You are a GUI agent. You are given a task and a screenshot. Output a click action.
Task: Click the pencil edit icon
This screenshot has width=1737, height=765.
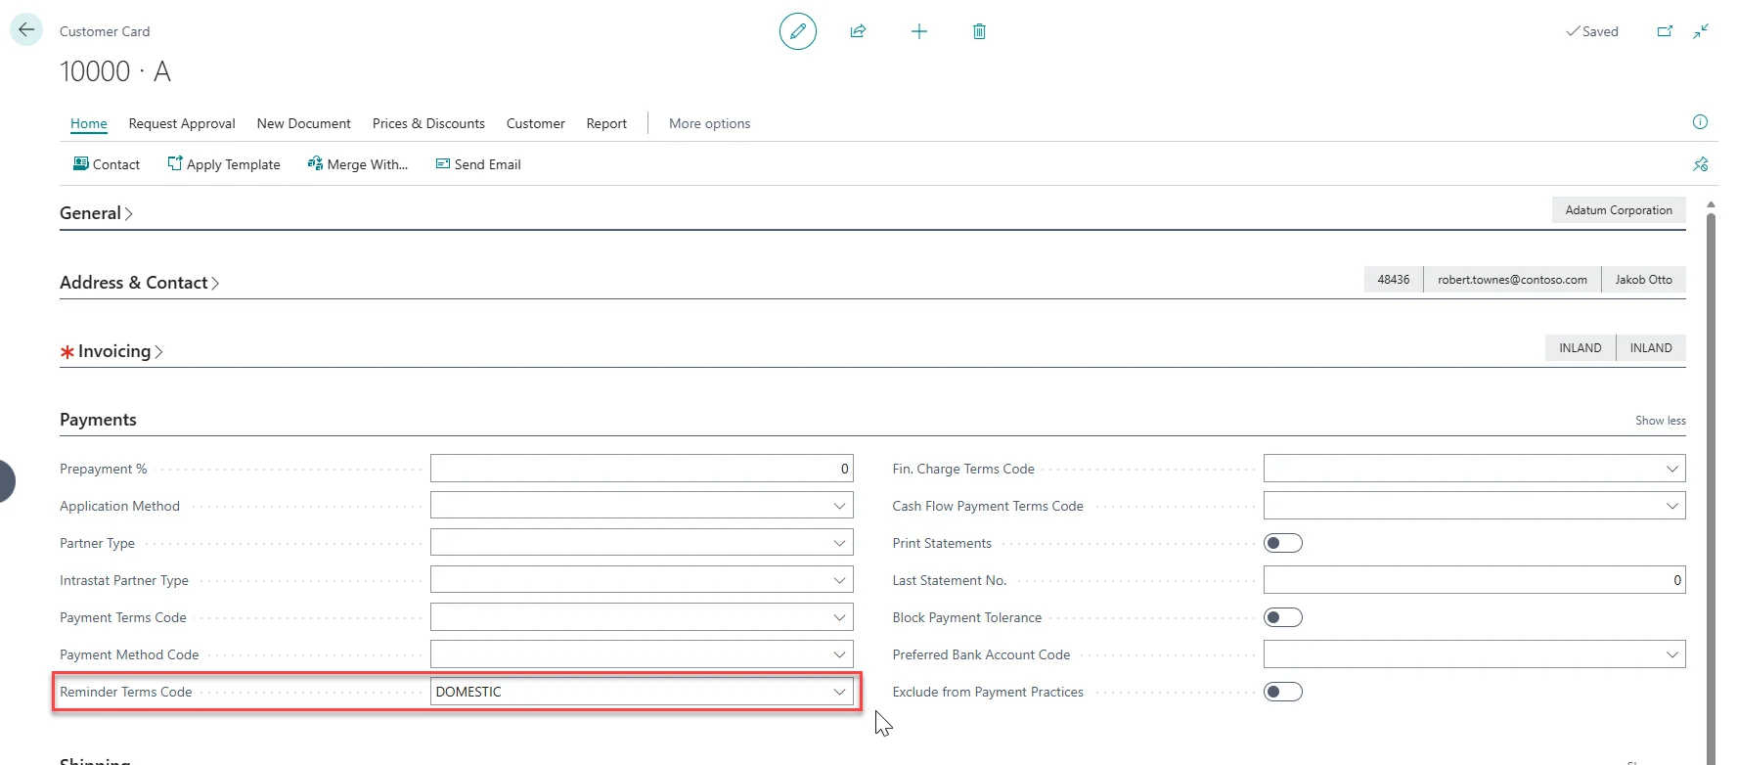[798, 31]
